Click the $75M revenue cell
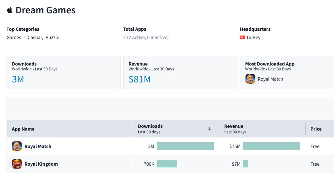The height and width of the screenshot is (179, 334). pos(235,146)
